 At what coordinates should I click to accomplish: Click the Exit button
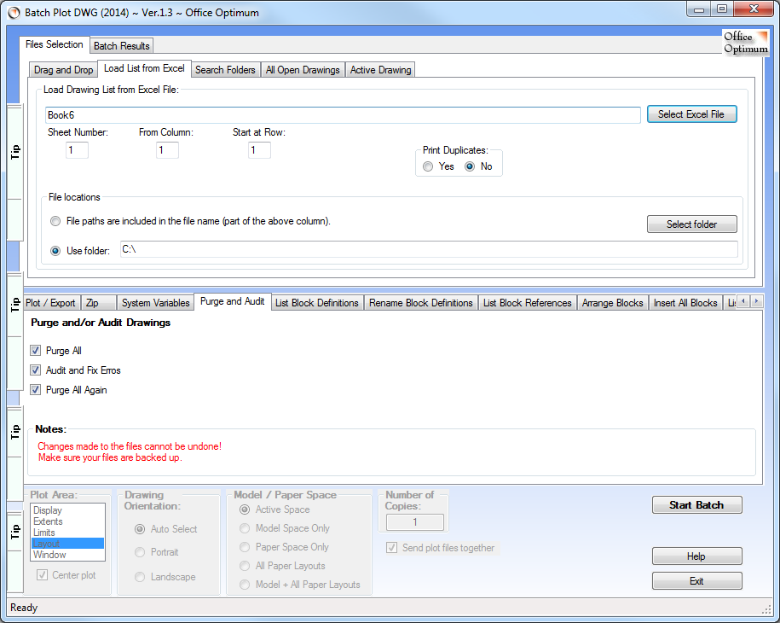click(696, 581)
